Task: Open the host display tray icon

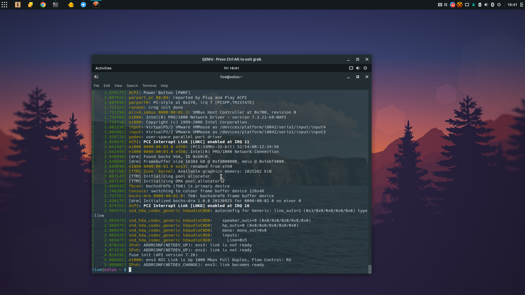Action: 467,5
